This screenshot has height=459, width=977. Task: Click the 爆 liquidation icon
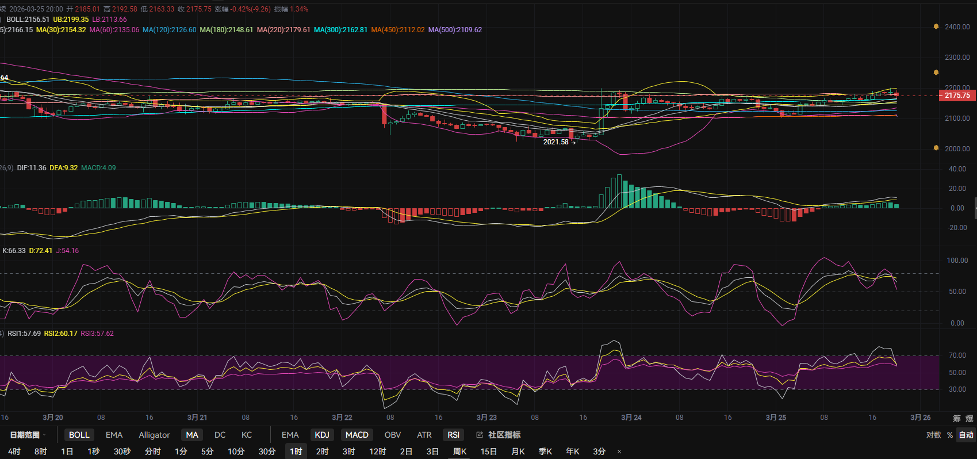(x=970, y=418)
